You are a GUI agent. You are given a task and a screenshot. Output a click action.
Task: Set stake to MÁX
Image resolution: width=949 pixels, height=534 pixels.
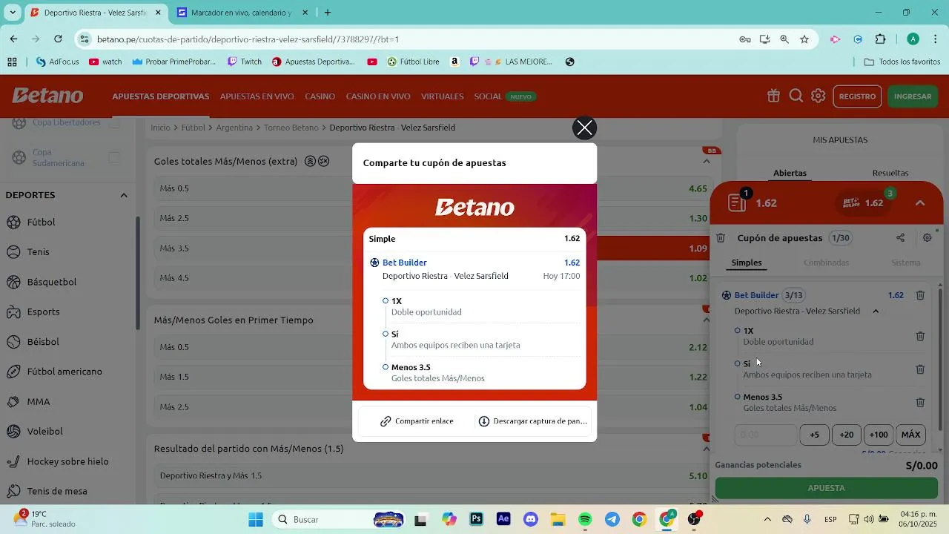click(911, 435)
